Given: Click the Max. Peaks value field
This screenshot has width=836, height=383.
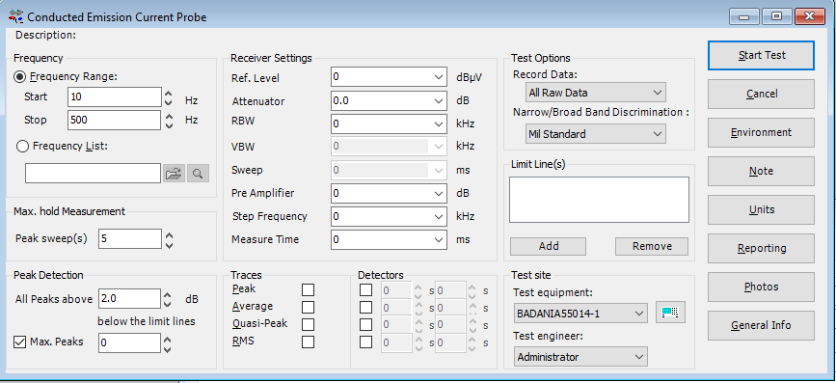Looking at the screenshot, I should click(130, 343).
